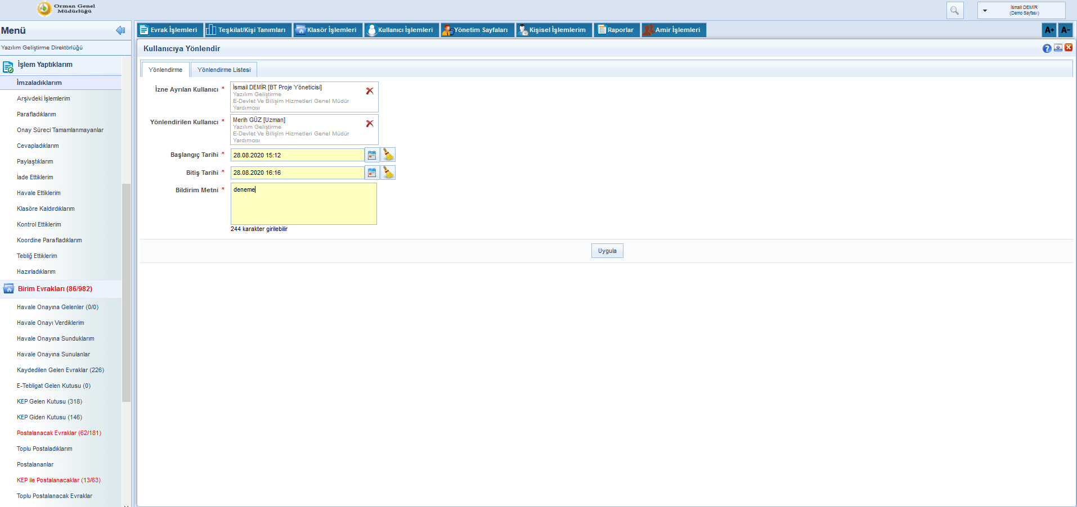
Task: Decrease font size with A- button
Action: click(x=1065, y=30)
